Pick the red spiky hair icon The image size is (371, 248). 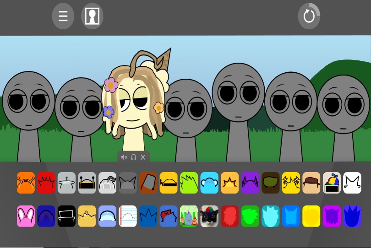tap(46, 183)
